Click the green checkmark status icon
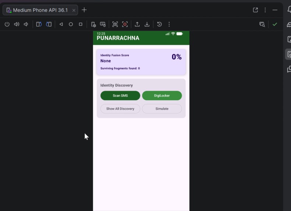The height and width of the screenshot is (211, 291). 275,24
